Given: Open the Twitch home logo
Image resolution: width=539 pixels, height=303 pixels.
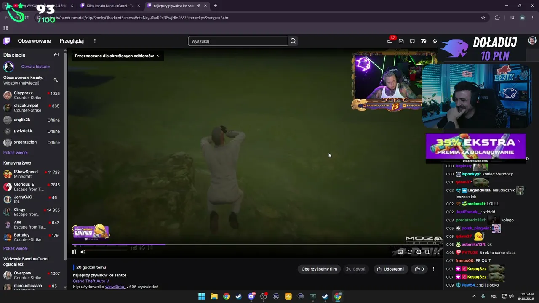Looking at the screenshot, I should point(7,41).
